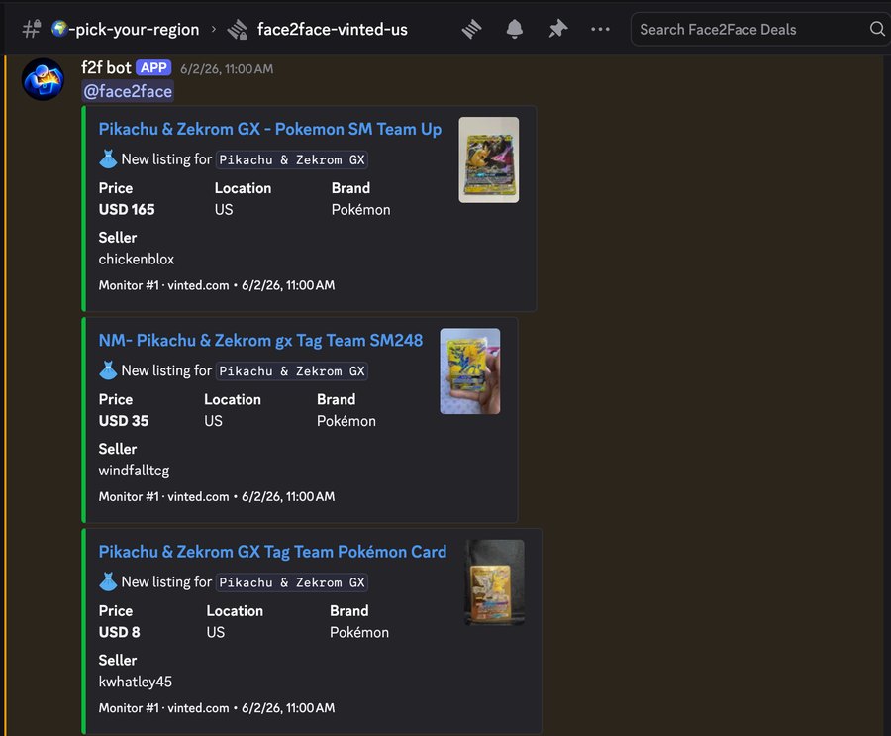Click the Pokémon brand in USD 35 listing
This screenshot has height=736, width=891.
[346, 421]
